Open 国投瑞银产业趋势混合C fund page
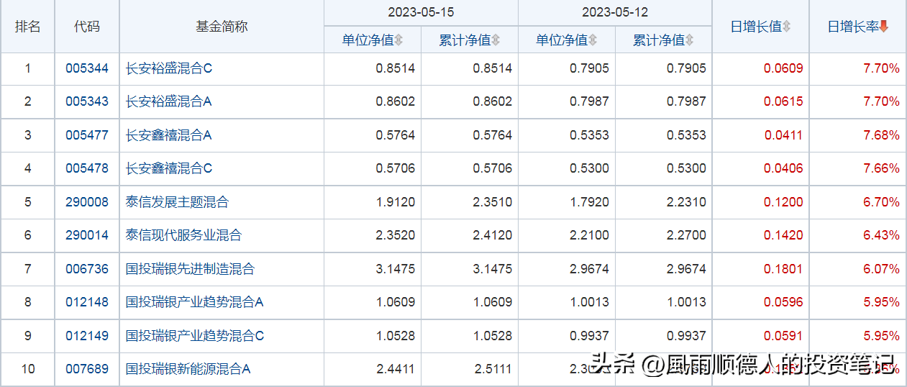907x387 pixels. pyautogui.click(x=195, y=336)
